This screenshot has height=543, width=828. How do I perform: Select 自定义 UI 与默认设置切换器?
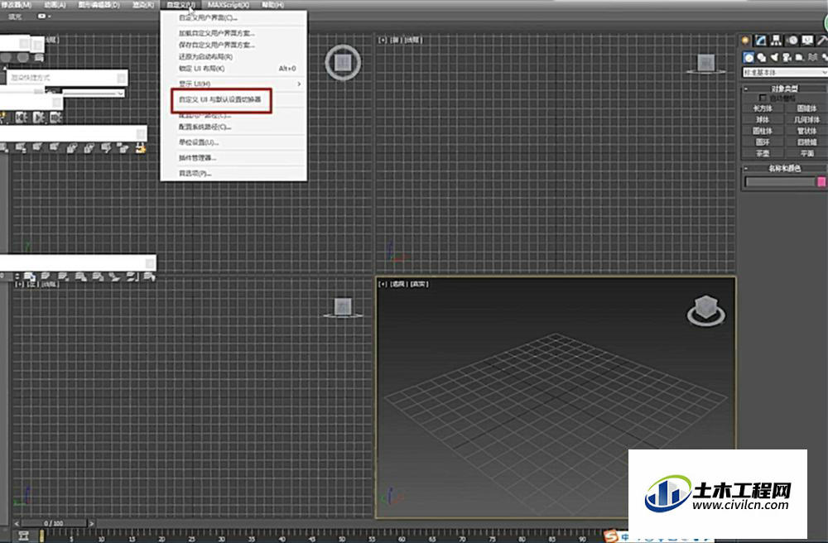[220, 99]
